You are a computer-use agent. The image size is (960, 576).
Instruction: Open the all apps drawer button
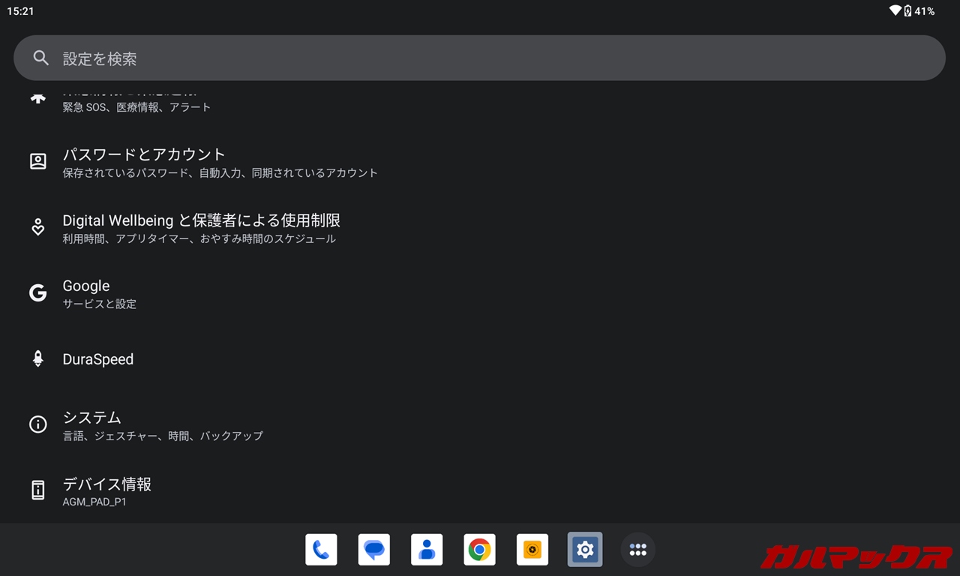[x=637, y=550]
